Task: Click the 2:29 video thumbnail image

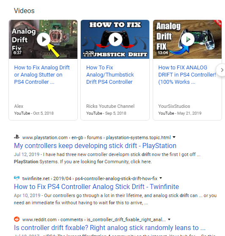Action: (115, 39)
